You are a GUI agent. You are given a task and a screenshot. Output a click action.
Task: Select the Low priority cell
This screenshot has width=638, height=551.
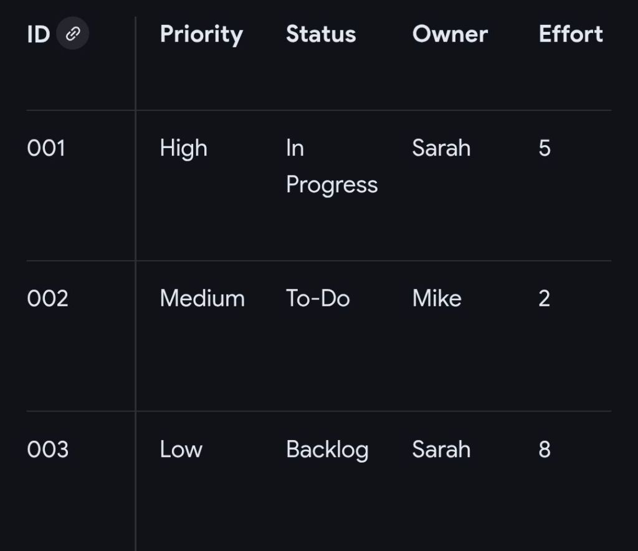[181, 450]
